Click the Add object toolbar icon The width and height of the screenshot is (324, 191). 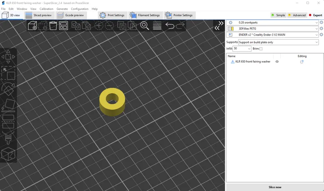click(32, 26)
